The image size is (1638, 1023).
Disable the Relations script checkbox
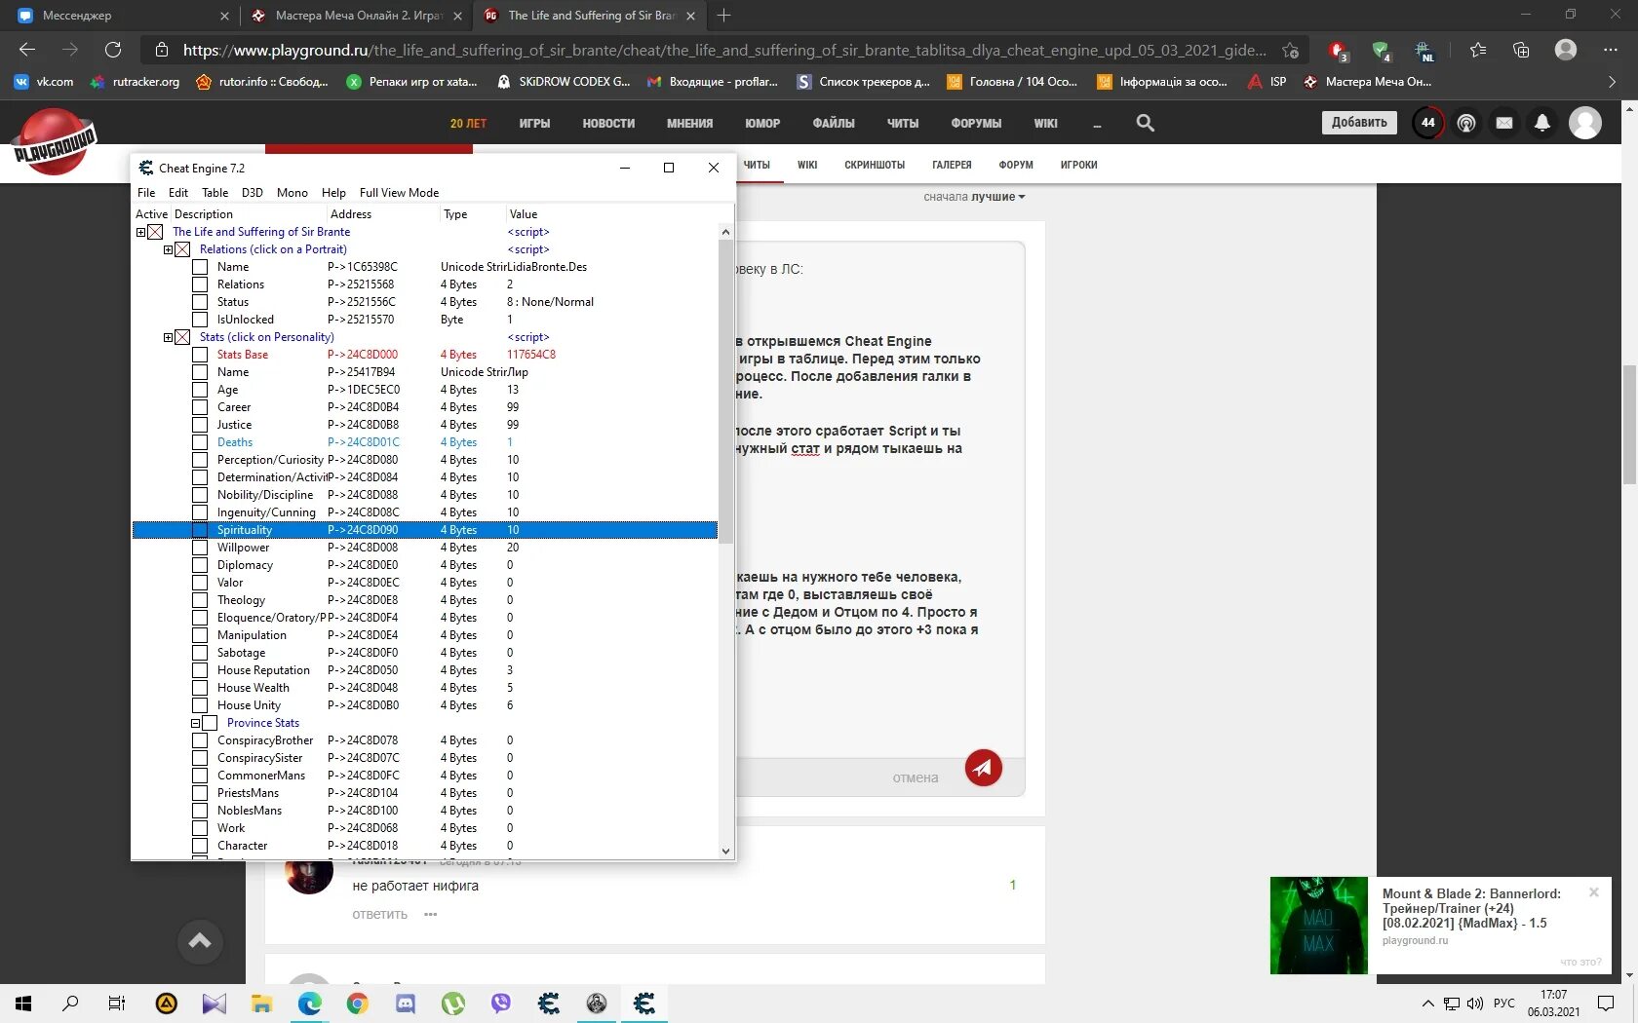point(182,249)
